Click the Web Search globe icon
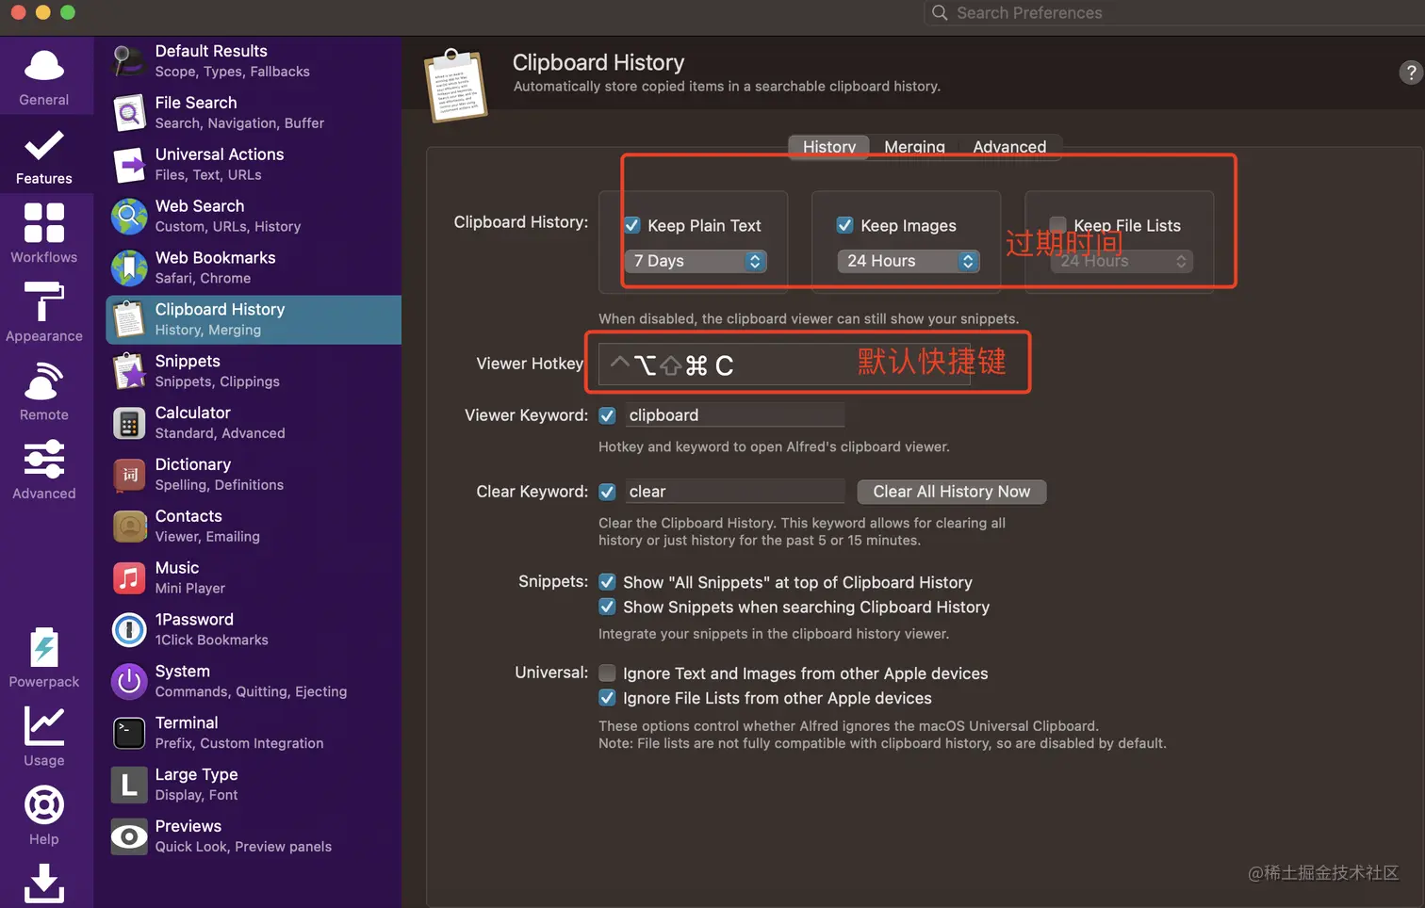Screen dimensions: 1425x908 point(129,217)
